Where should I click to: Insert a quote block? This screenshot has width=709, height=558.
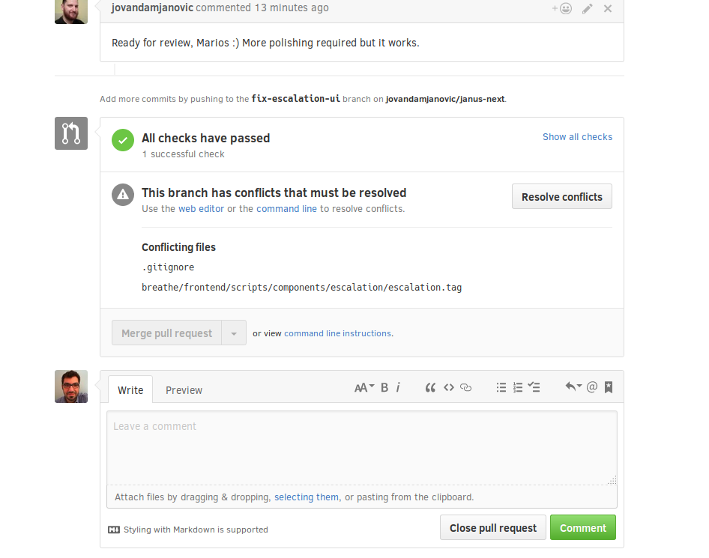click(x=430, y=388)
